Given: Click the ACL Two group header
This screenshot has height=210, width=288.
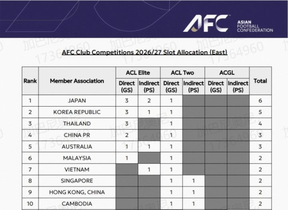Looking at the screenshot, I should click(x=182, y=73).
